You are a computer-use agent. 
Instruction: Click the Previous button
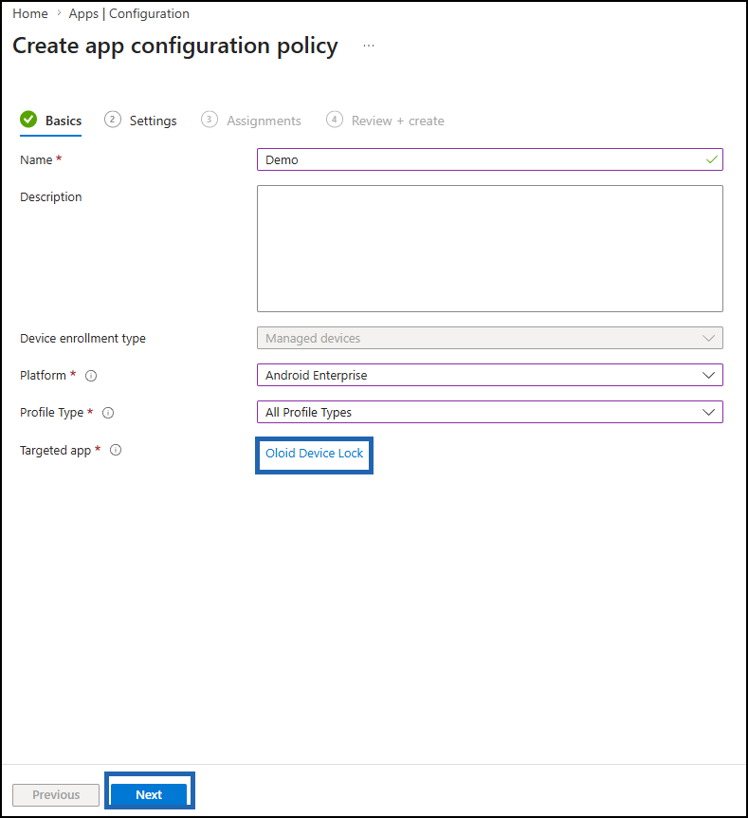tap(56, 795)
